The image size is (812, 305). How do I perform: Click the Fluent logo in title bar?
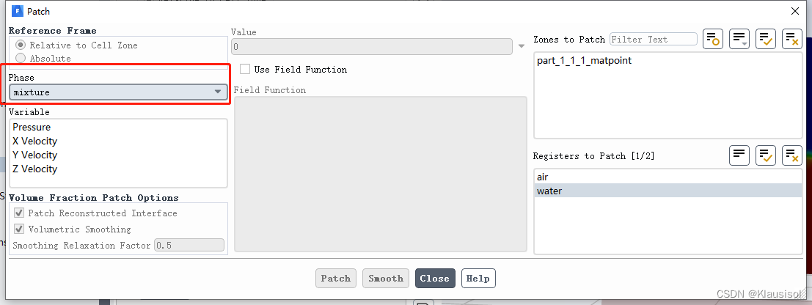[x=18, y=12]
